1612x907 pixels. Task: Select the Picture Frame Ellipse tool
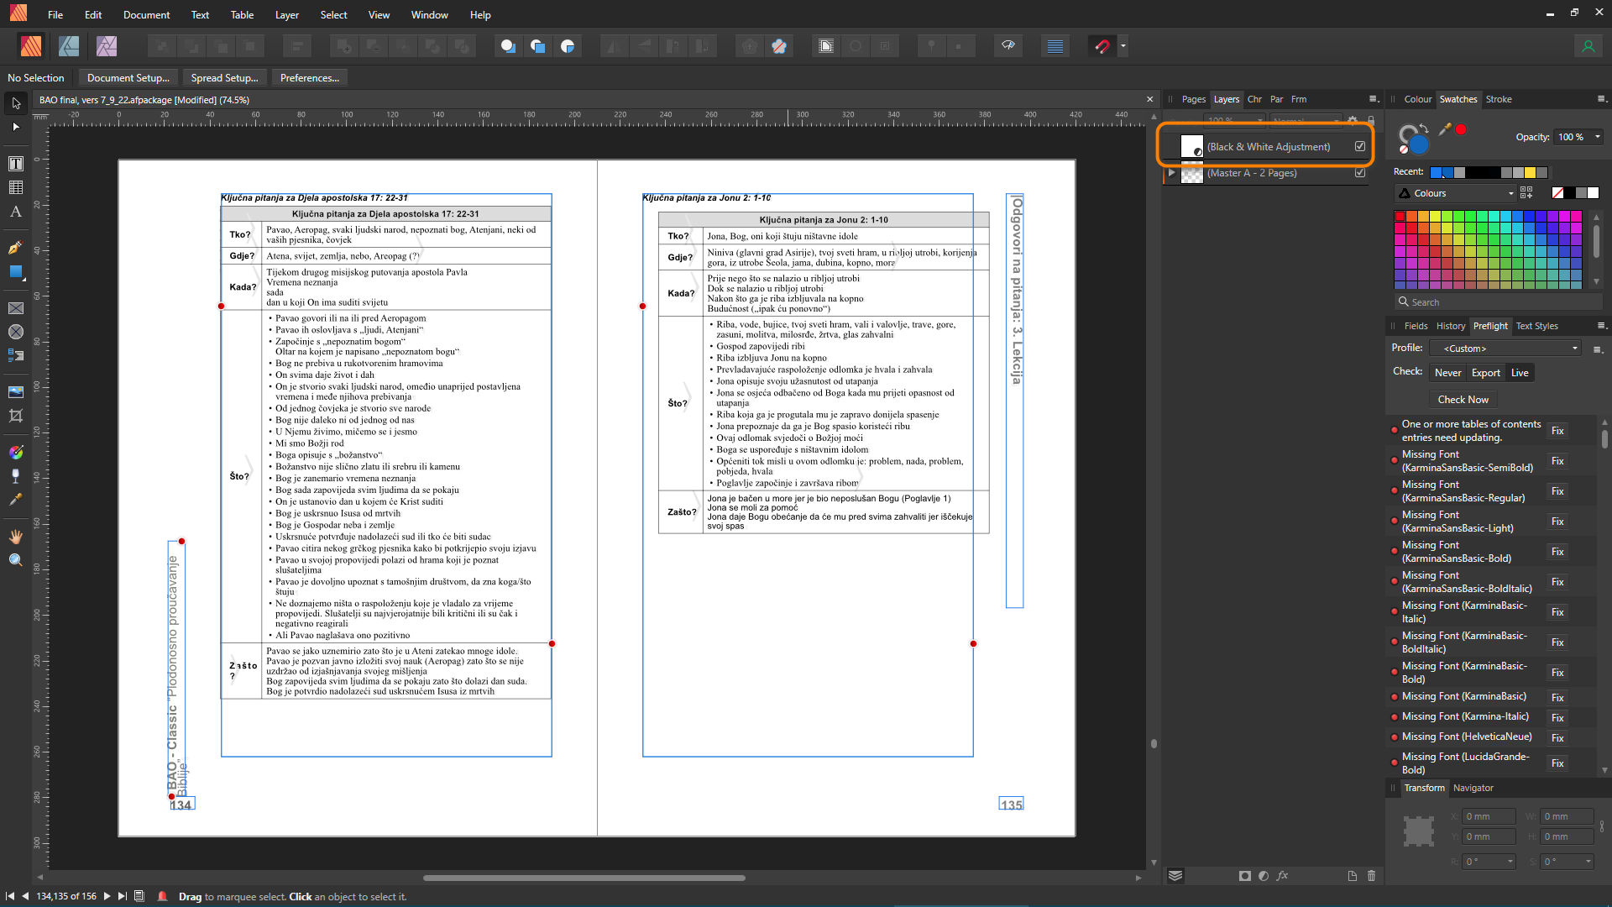coord(15,332)
